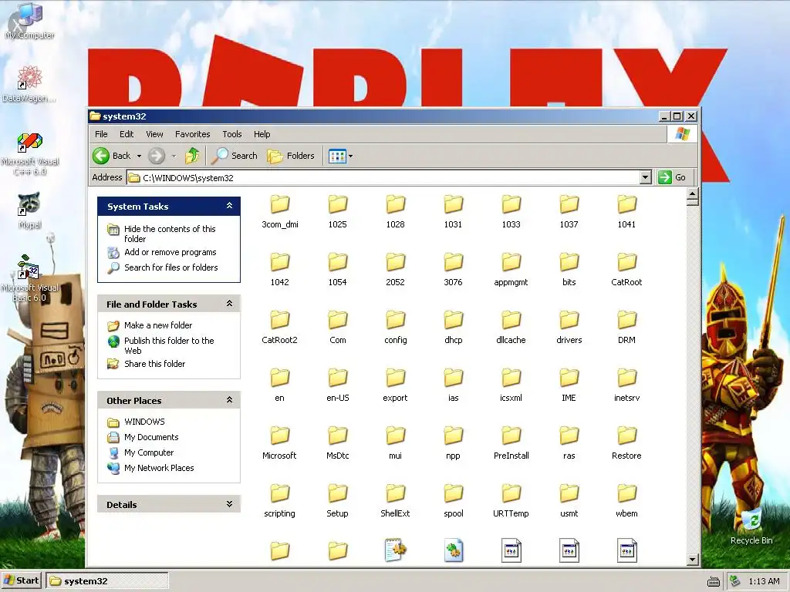Screen dimensions: 790x592
Task: Go back using the Back arrow
Action: 112,156
